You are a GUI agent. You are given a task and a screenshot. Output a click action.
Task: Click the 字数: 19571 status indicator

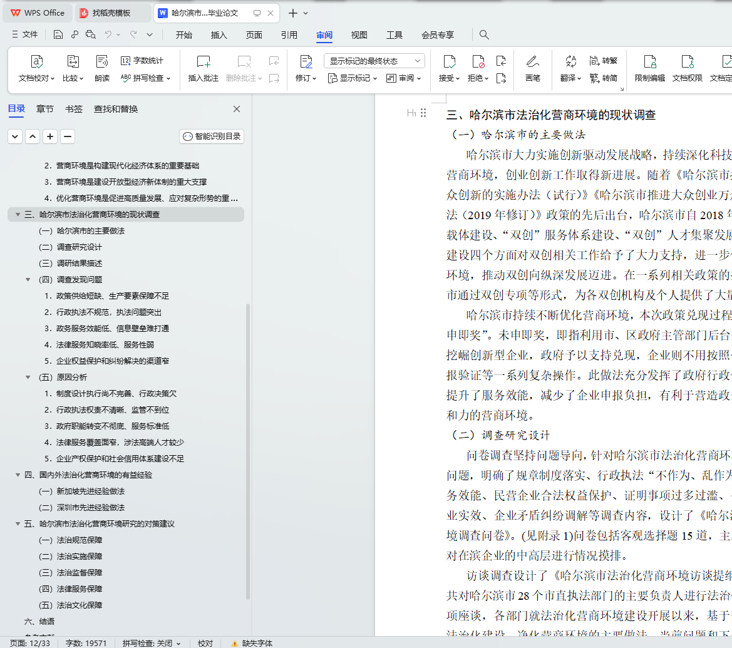[x=86, y=644]
